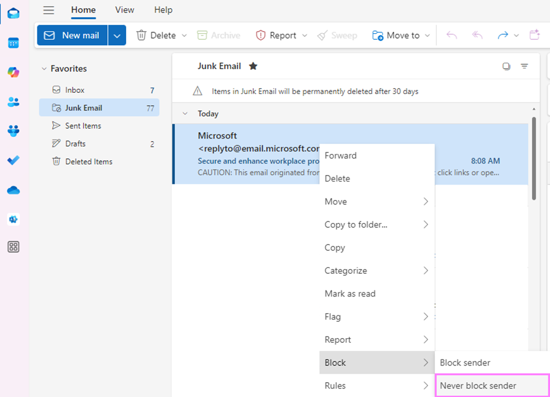Click the Reply arrow icon
550x397 pixels.
coord(452,35)
